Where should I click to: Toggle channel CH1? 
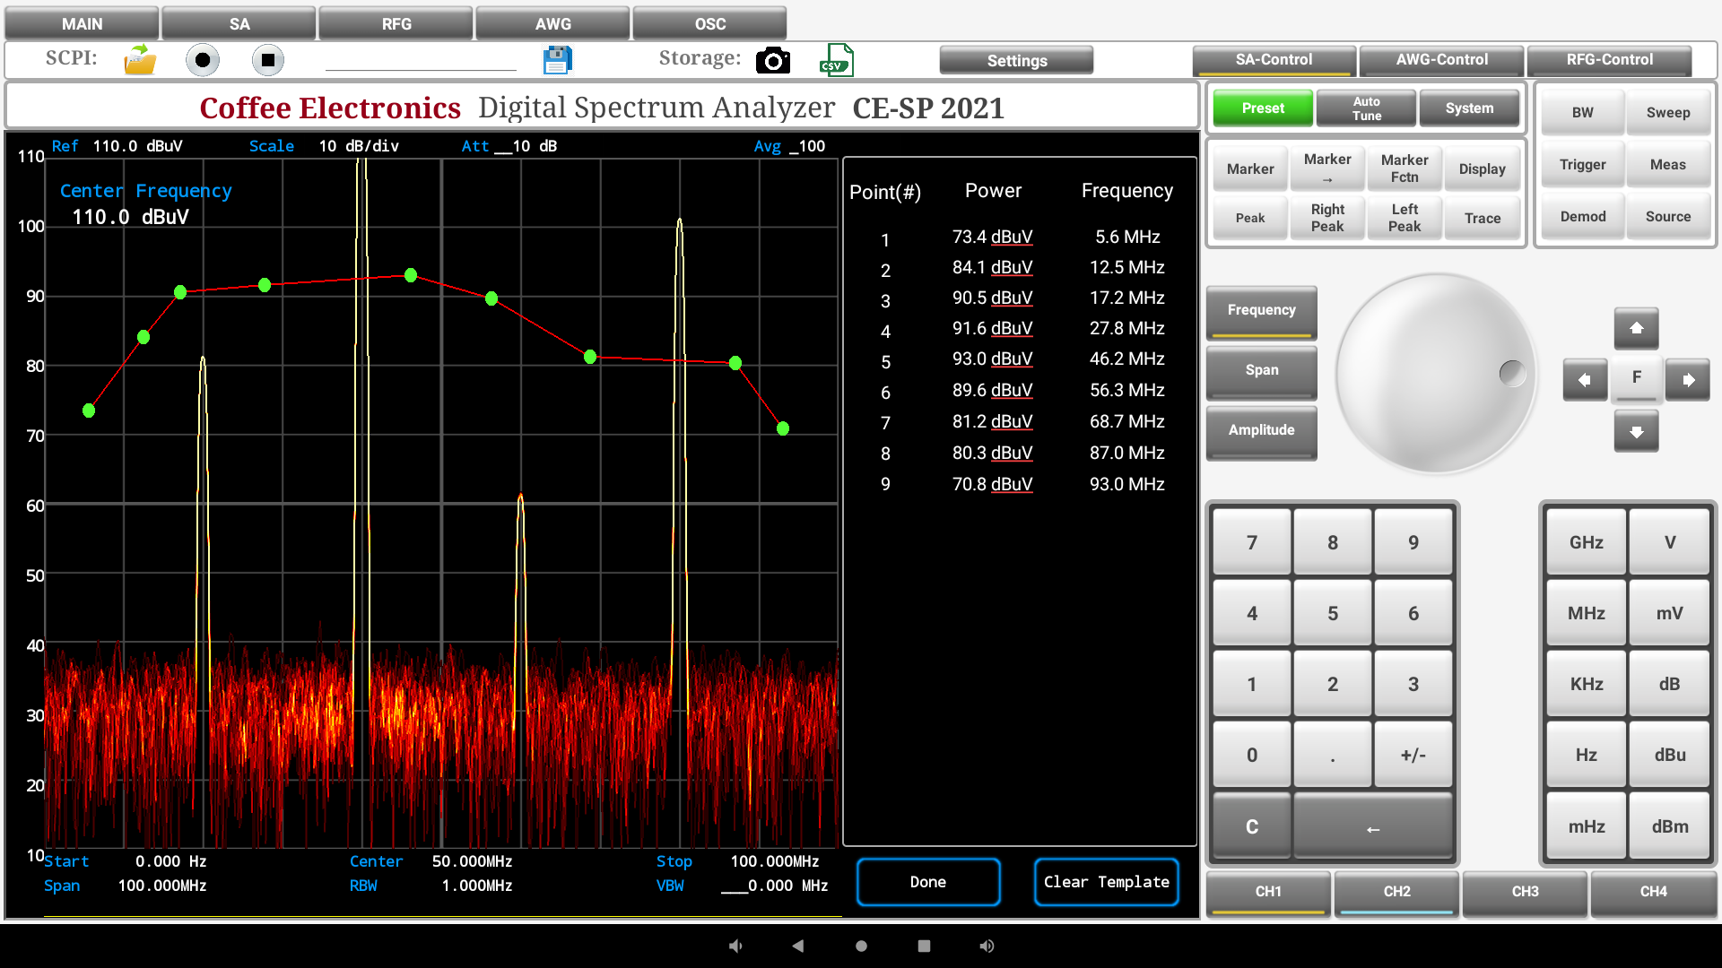1267,892
